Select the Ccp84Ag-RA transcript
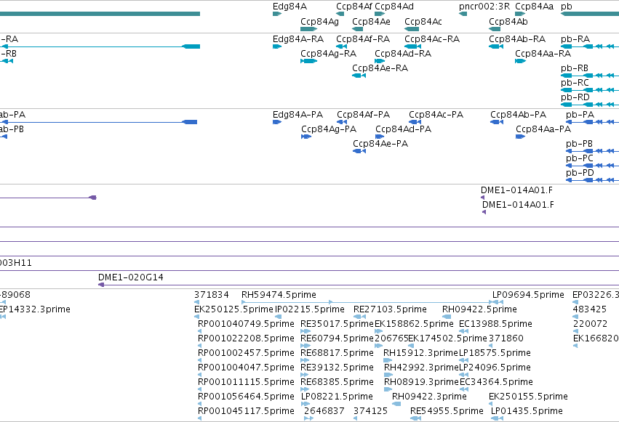 click(308, 61)
